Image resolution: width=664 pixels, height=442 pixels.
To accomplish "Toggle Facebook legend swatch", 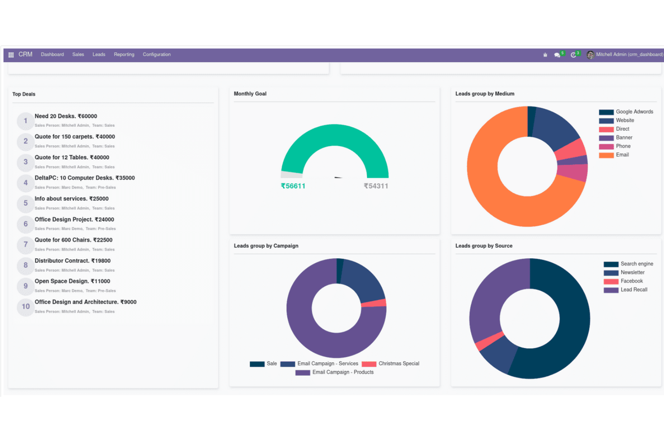I will (x=611, y=281).
